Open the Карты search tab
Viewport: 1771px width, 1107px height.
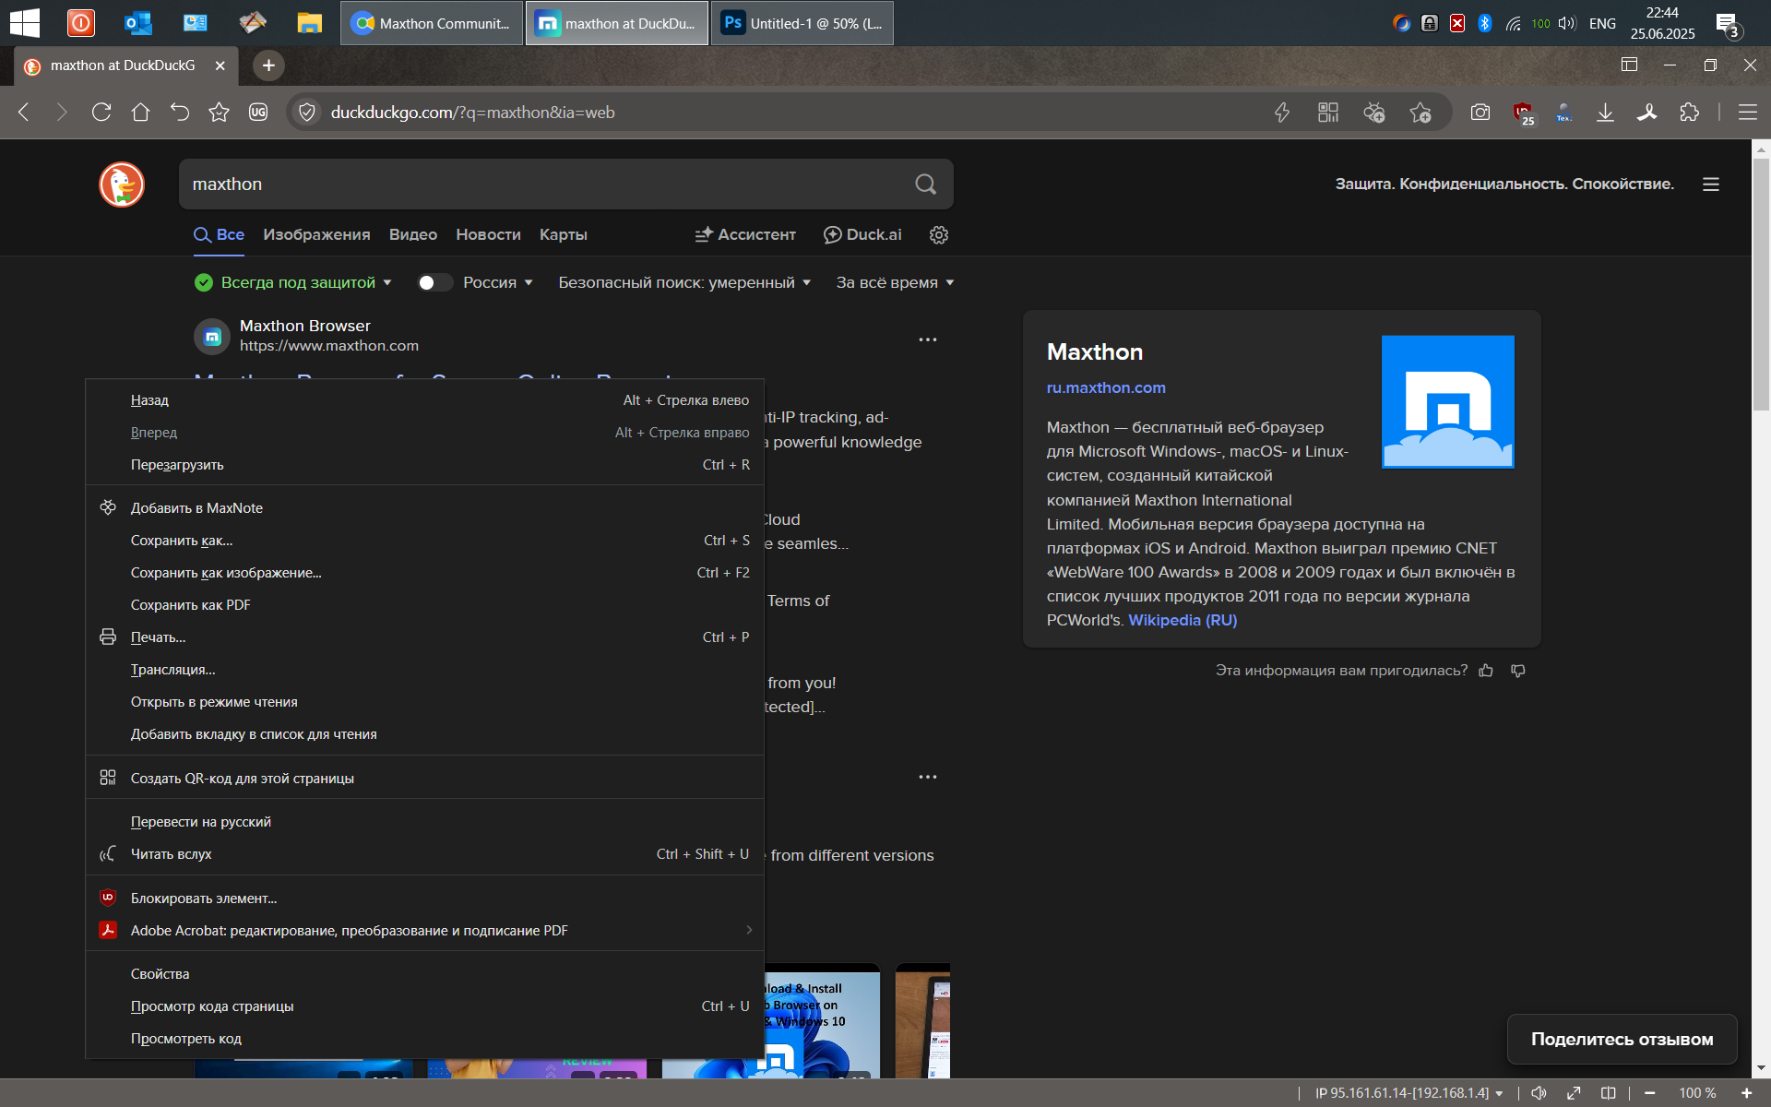[564, 235]
